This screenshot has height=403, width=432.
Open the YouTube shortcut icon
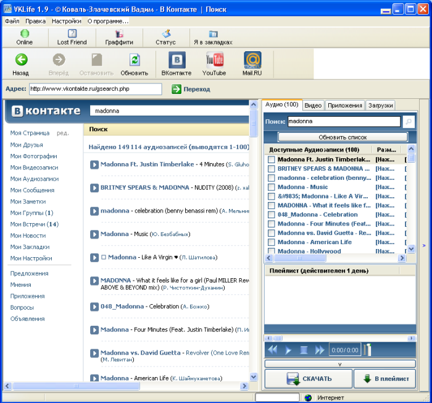pyautogui.click(x=214, y=60)
